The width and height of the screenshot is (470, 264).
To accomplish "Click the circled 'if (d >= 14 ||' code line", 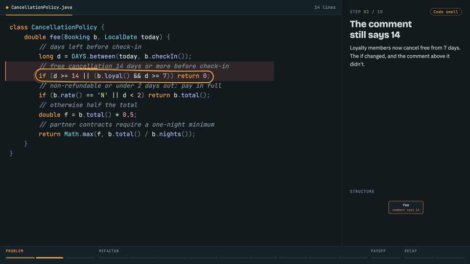I will pos(124,76).
